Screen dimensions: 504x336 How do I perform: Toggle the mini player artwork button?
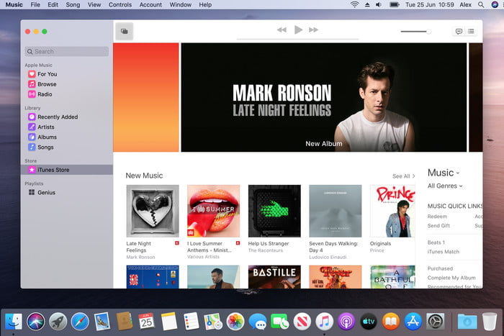pos(125,31)
